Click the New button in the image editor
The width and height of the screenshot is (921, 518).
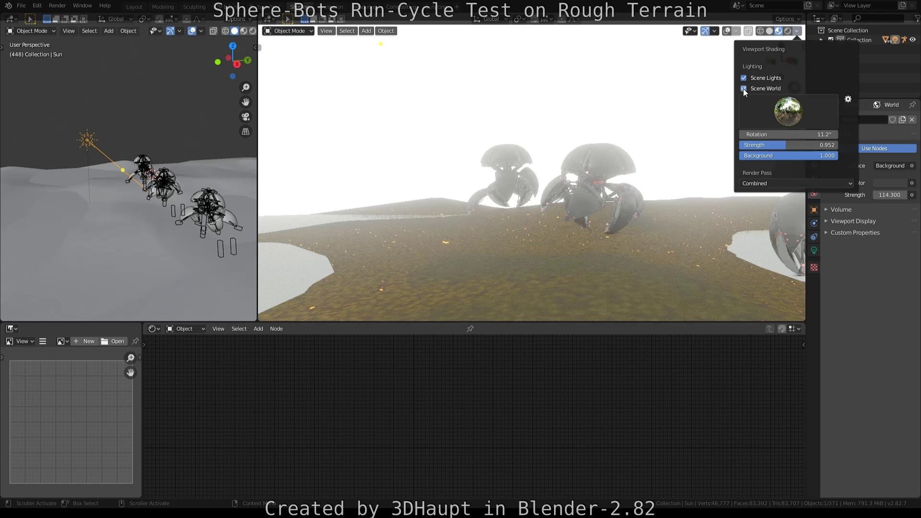click(x=84, y=341)
